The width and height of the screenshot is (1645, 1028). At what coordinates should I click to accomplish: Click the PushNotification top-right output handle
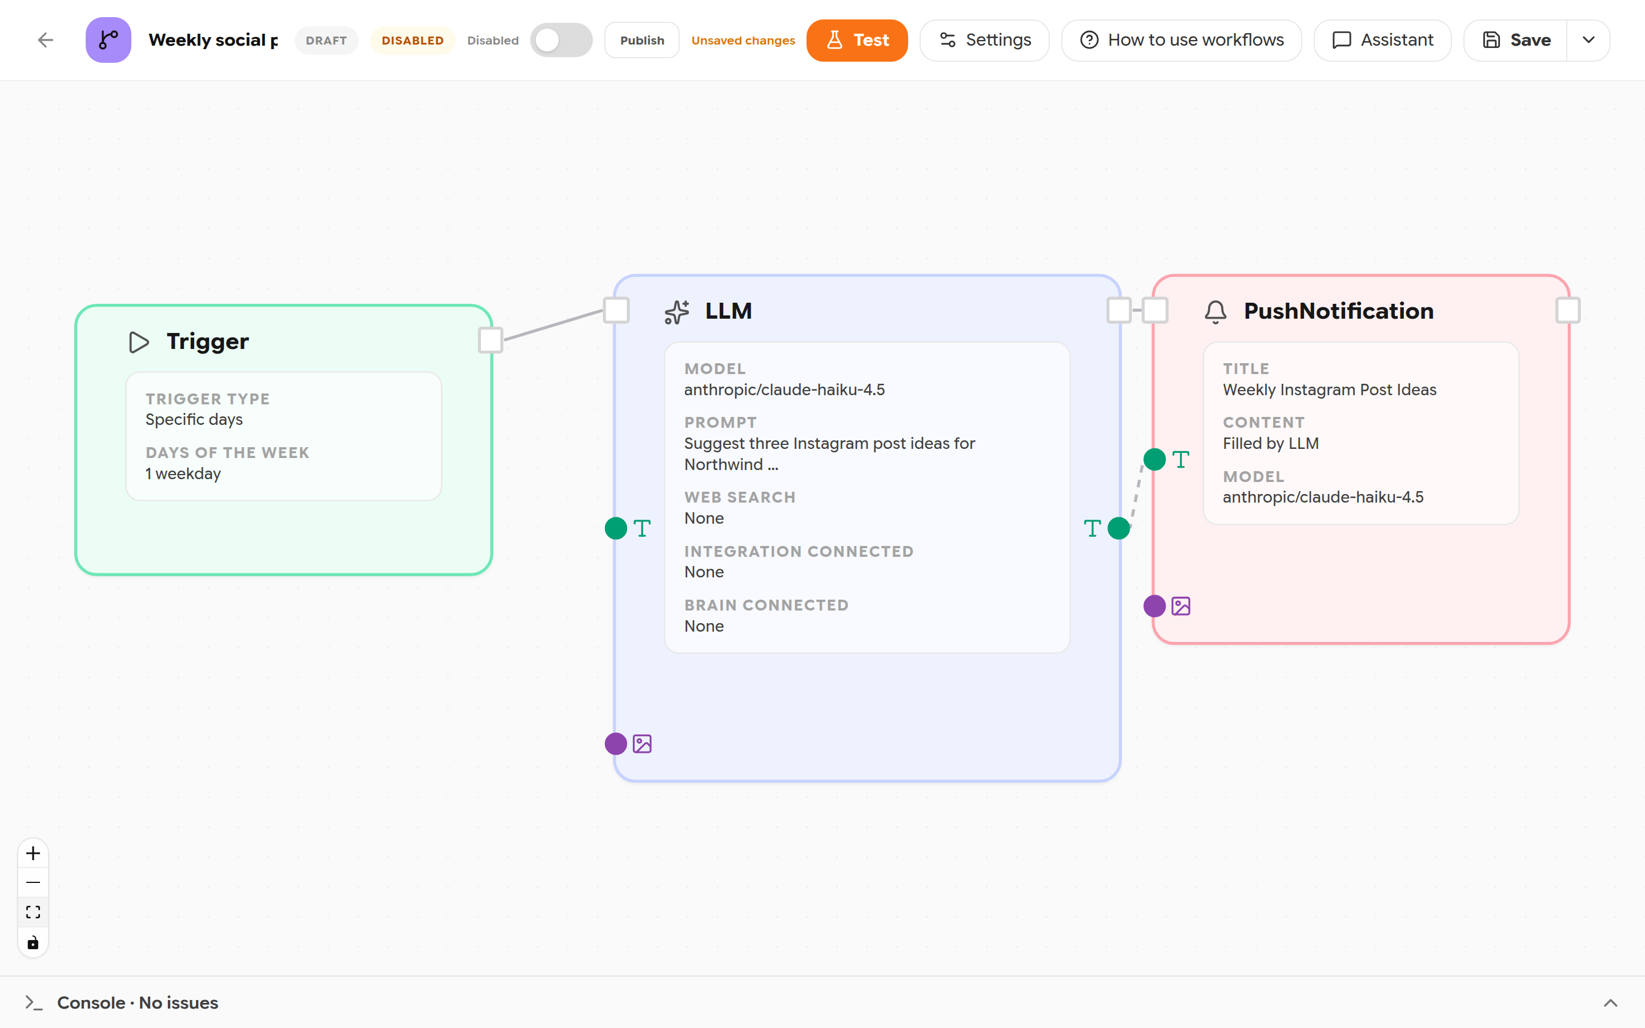coord(1567,310)
